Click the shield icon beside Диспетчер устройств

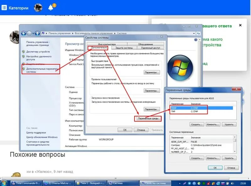click(x=24, y=51)
